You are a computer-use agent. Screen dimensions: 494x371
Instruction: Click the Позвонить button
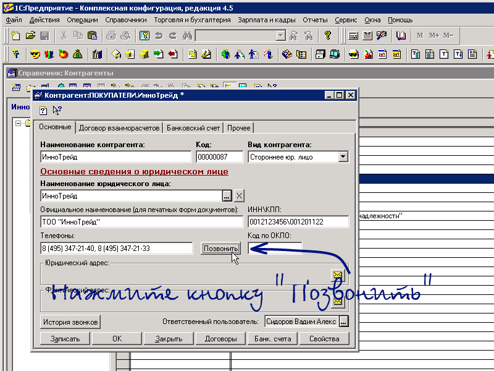pos(220,249)
